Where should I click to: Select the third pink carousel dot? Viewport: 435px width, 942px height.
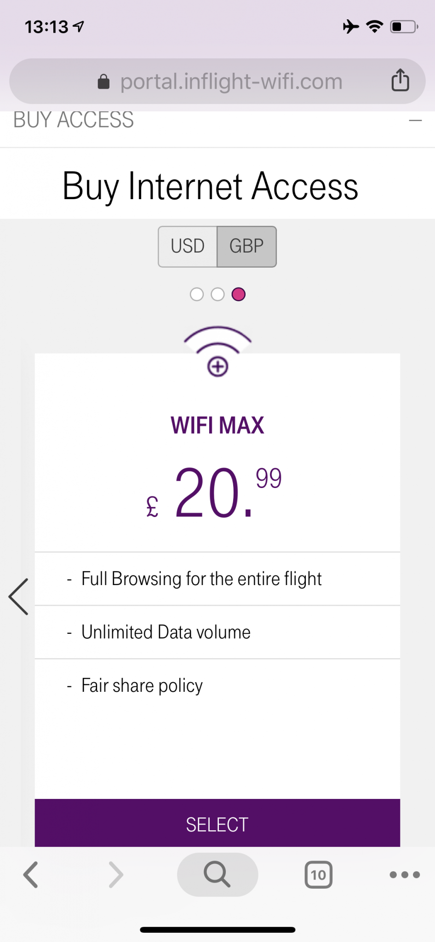[239, 294]
